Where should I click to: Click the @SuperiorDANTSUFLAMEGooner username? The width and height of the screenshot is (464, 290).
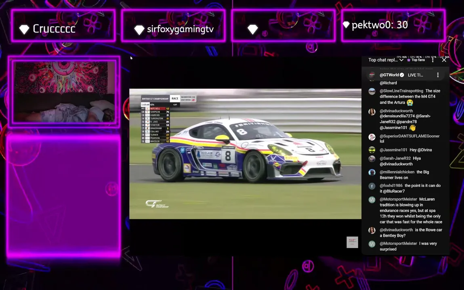pyautogui.click(x=409, y=136)
